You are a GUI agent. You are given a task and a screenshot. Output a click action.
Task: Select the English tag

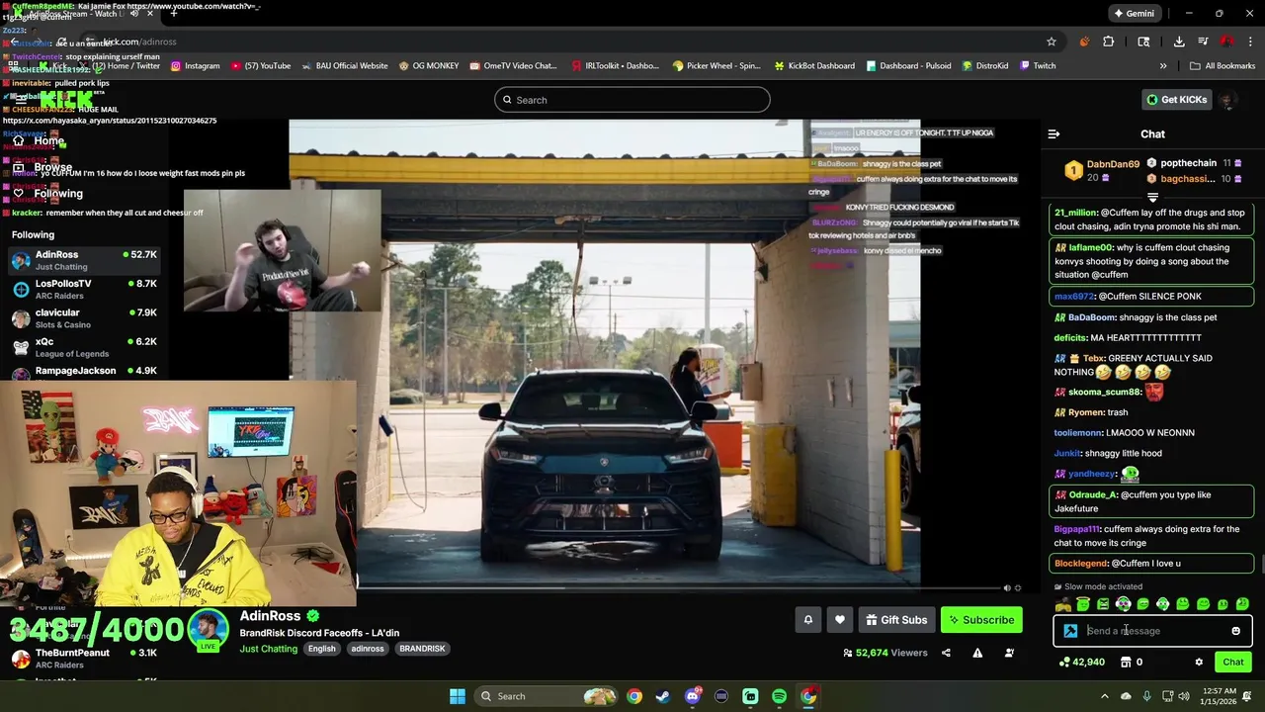coord(321,649)
